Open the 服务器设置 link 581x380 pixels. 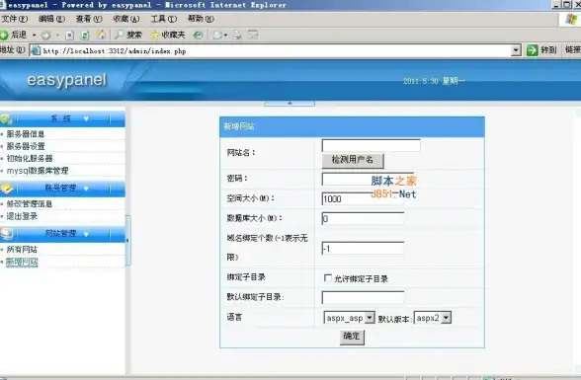[26, 146]
